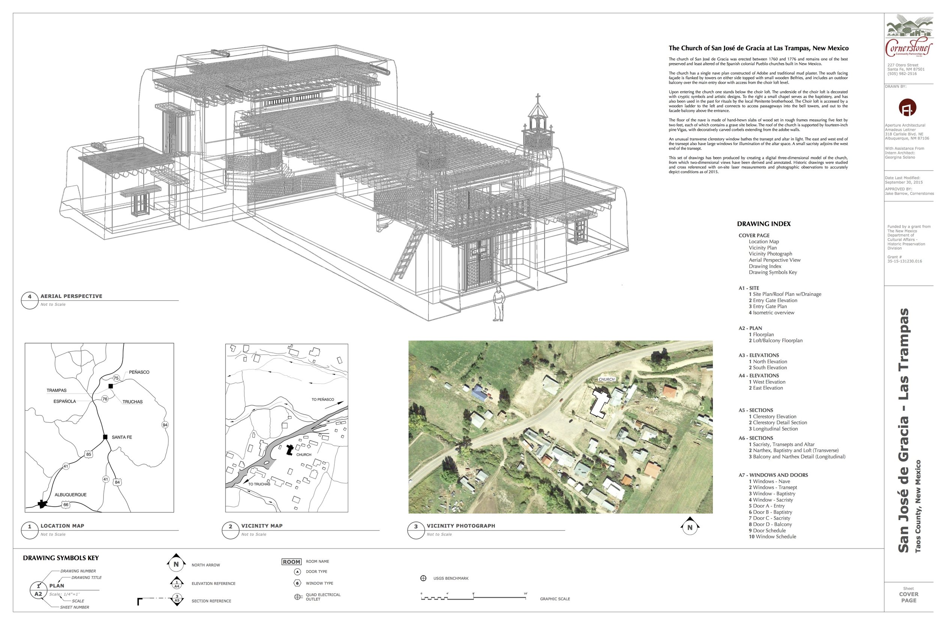This screenshot has height=625, width=938.
Task: Click the window type hexagon symbol 6
Action: [297, 583]
